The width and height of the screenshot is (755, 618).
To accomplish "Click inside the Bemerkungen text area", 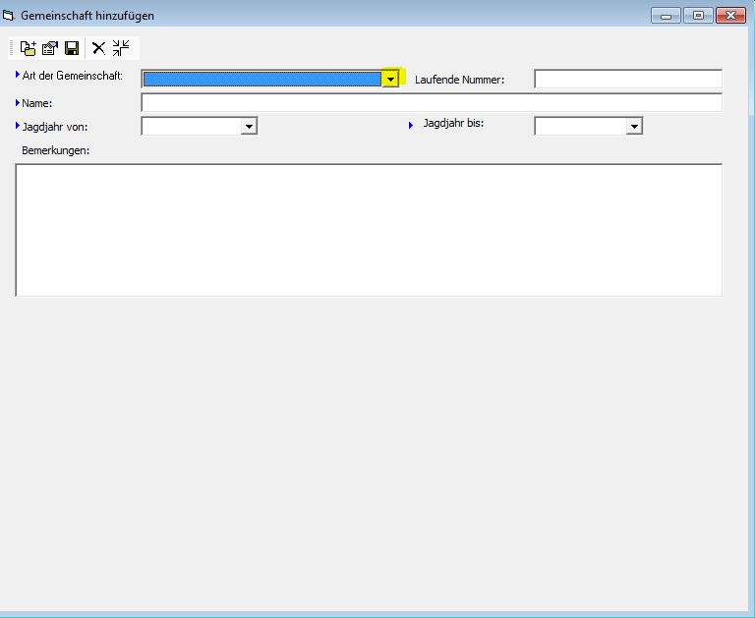I will point(369,230).
